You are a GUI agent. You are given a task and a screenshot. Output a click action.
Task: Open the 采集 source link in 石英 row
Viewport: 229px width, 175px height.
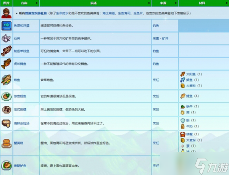[x=156, y=39]
